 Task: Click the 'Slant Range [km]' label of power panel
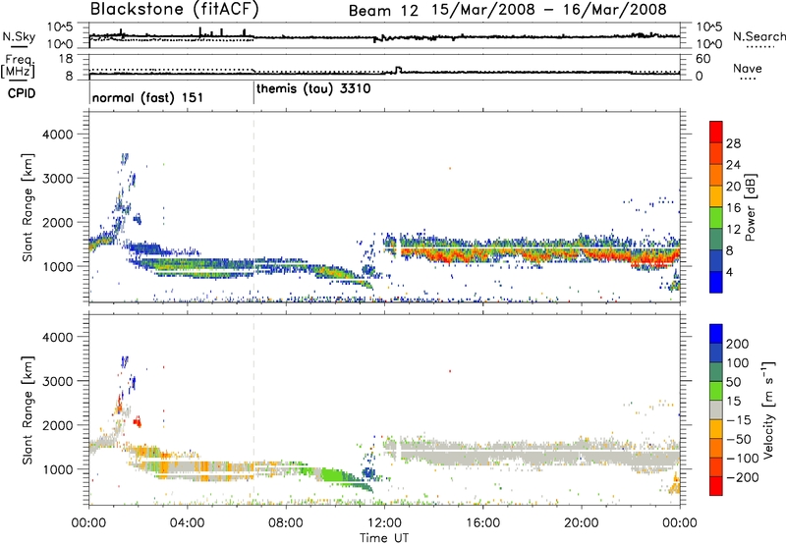[28, 207]
